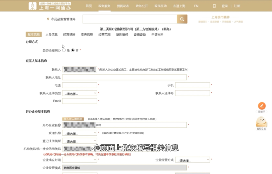272x174 pixels.
Task: Click the 登录 link
Action: 225,6
